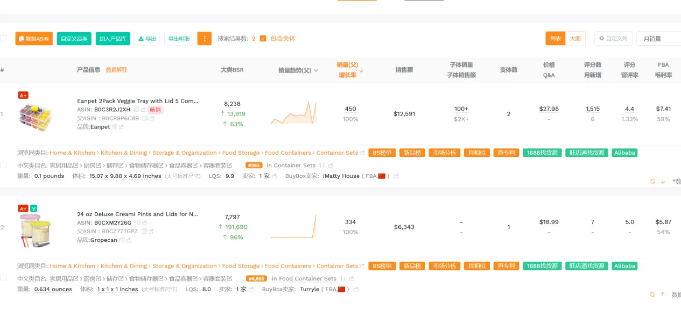Open 自定义列 custom columns settings
Image resolution: width=681 pixels, height=309 pixels.
coord(613,39)
